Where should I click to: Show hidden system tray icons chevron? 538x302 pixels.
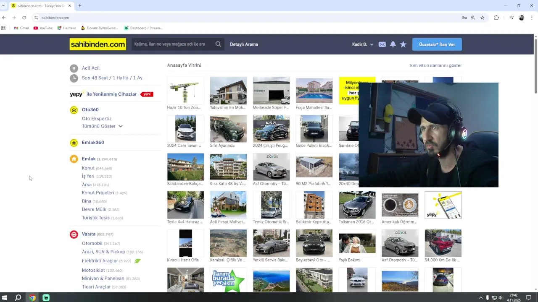[x=480, y=298]
